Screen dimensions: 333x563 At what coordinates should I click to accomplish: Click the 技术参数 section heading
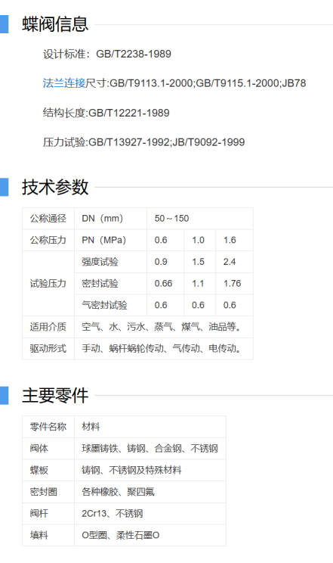[55, 187]
